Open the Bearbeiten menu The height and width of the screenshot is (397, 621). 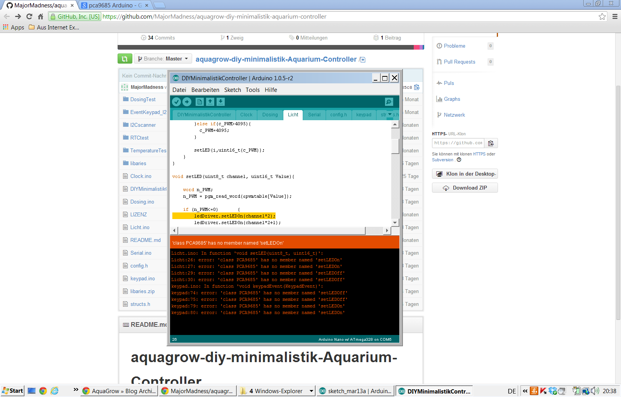(205, 90)
